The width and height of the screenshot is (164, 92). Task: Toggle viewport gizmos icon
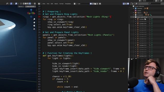pos(11,4)
